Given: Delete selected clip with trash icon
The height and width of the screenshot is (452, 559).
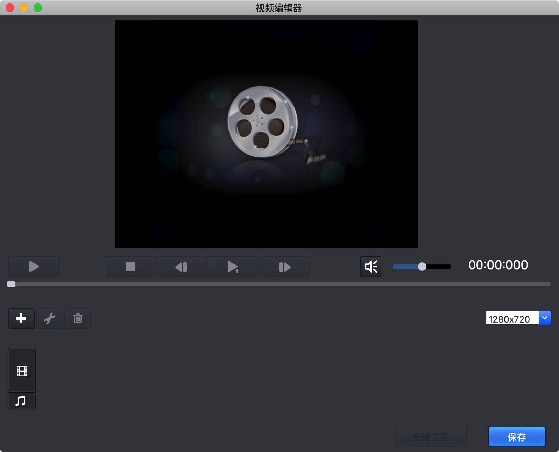Looking at the screenshot, I should [78, 318].
